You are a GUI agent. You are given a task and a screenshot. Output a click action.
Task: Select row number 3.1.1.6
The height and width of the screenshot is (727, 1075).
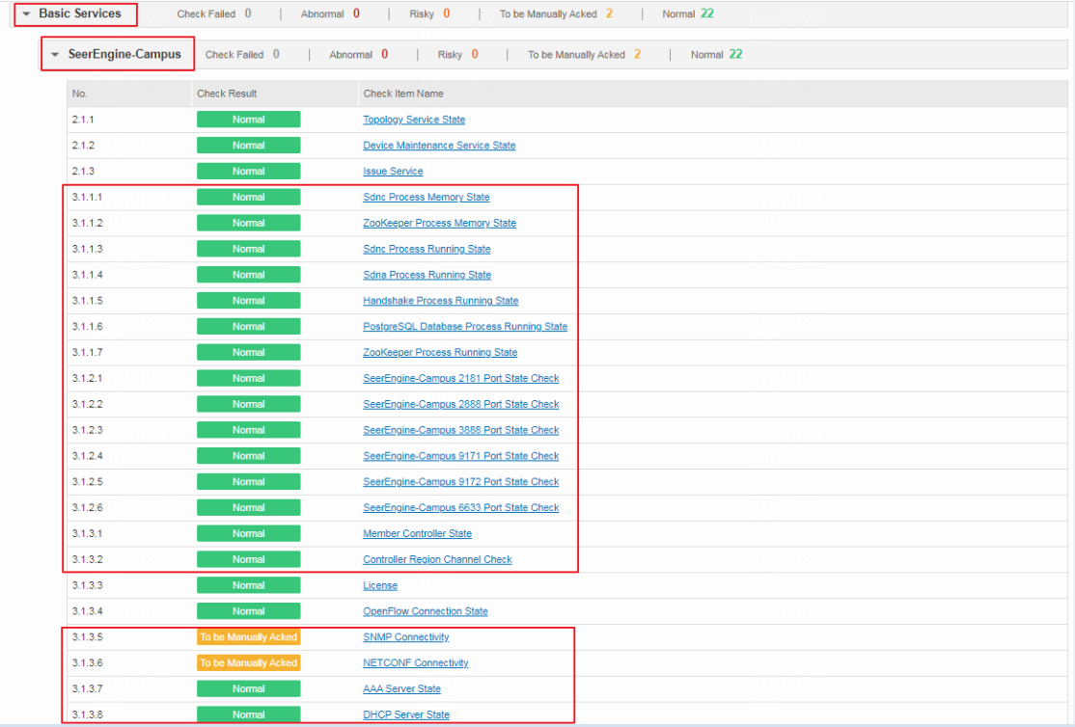(x=87, y=327)
